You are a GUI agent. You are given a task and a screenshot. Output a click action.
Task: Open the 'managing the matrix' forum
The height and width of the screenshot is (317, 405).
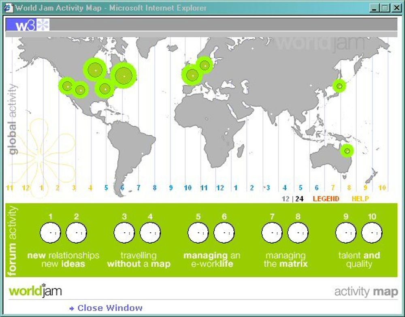tap(286, 259)
